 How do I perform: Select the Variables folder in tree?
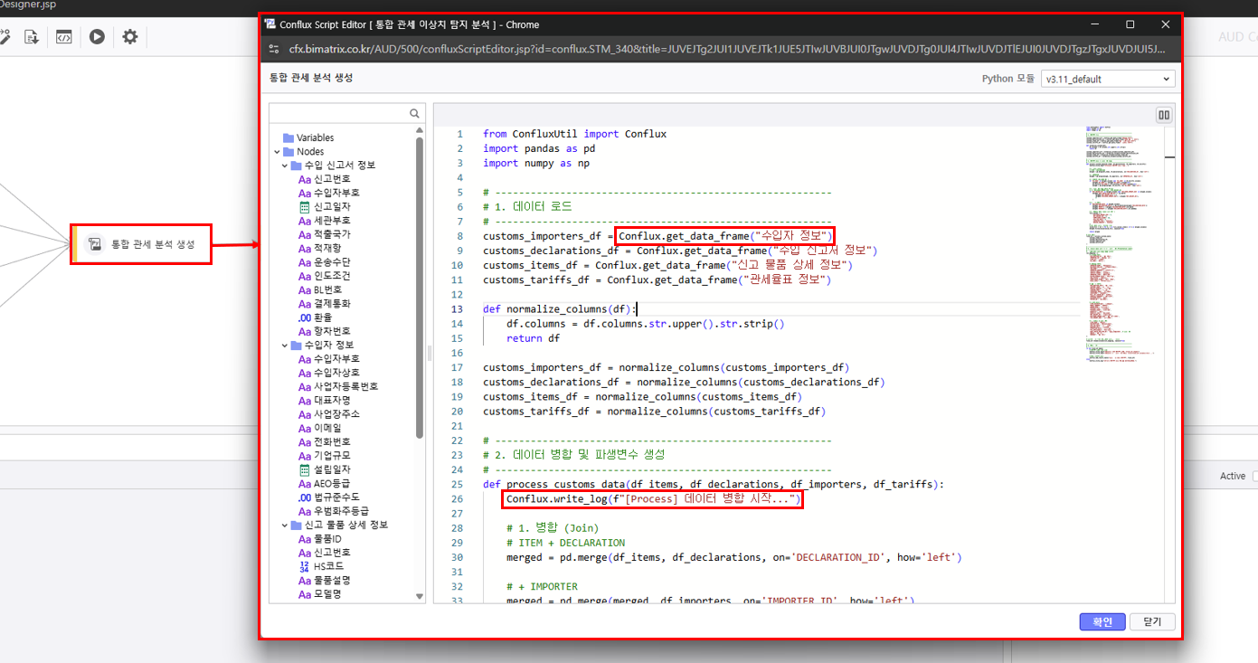[315, 137]
